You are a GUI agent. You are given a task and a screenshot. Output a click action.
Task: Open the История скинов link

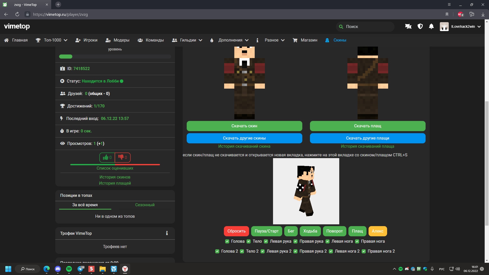click(x=115, y=177)
